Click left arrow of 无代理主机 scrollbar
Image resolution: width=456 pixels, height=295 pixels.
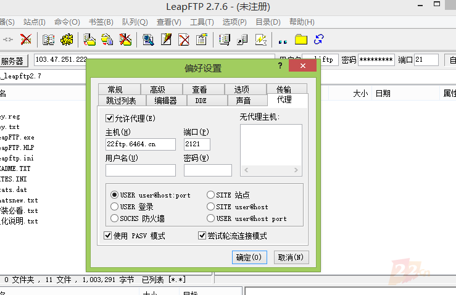click(246, 170)
